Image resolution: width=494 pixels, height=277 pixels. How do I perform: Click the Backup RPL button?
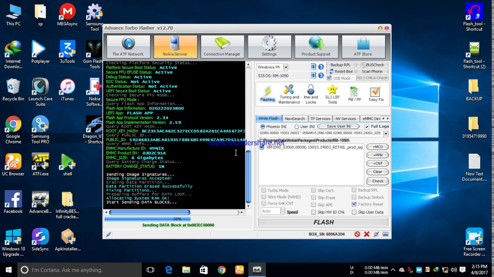[340, 65]
